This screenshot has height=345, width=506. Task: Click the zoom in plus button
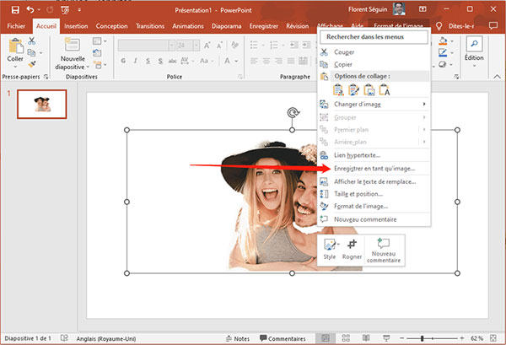(462, 338)
